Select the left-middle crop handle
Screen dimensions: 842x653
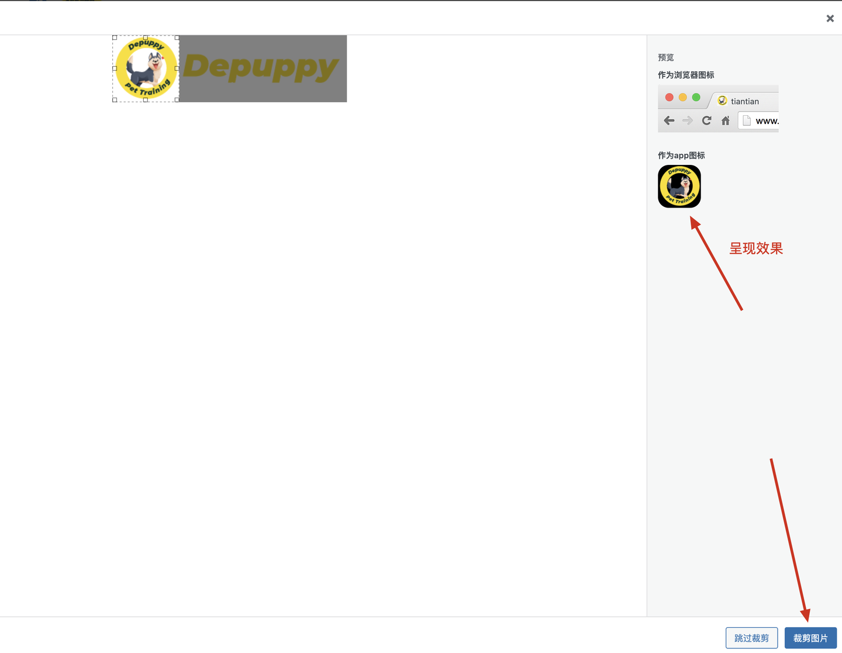click(x=115, y=68)
